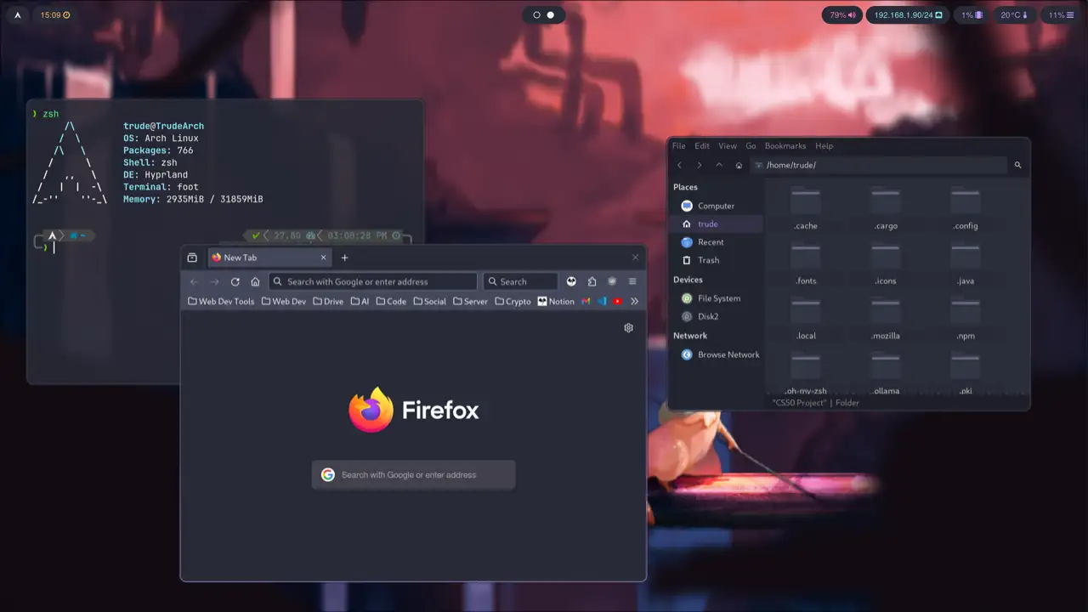Click the volume 79% module in top bar
The image size is (1088, 612).
point(842,14)
